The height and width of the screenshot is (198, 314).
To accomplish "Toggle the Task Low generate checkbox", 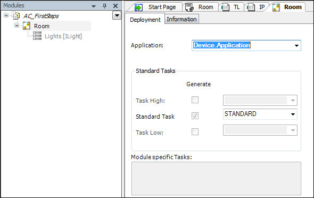I will (x=195, y=131).
